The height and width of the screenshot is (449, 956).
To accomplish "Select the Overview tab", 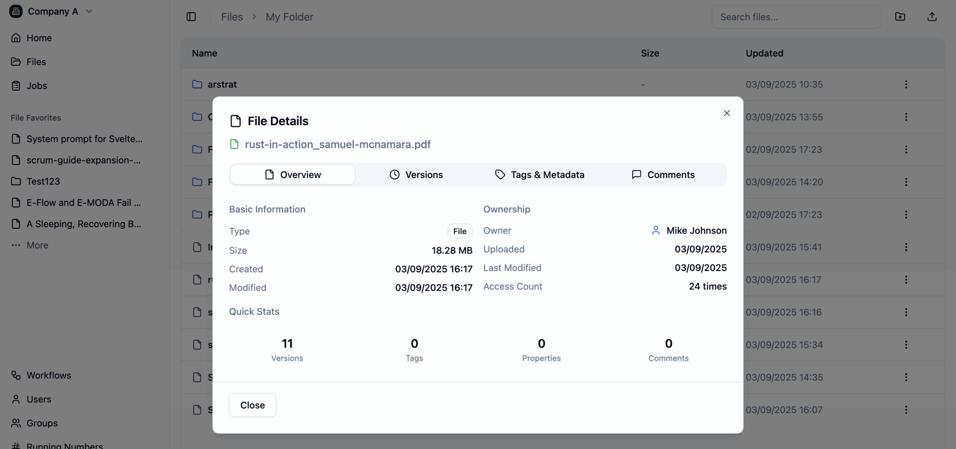I will click(x=292, y=174).
